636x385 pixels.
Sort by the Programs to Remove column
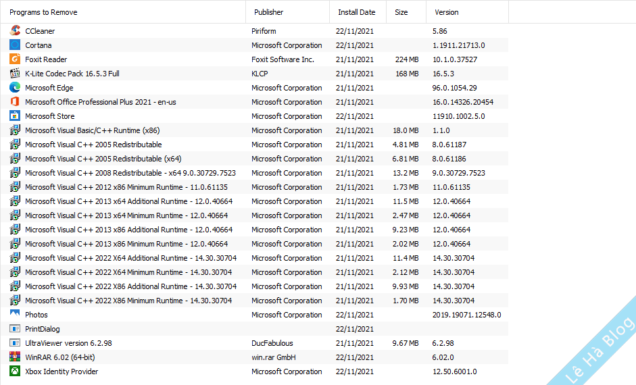coord(43,12)
